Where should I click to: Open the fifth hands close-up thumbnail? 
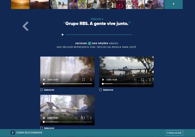97,4
